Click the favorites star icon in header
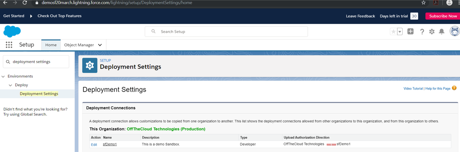 click(393, 32)
